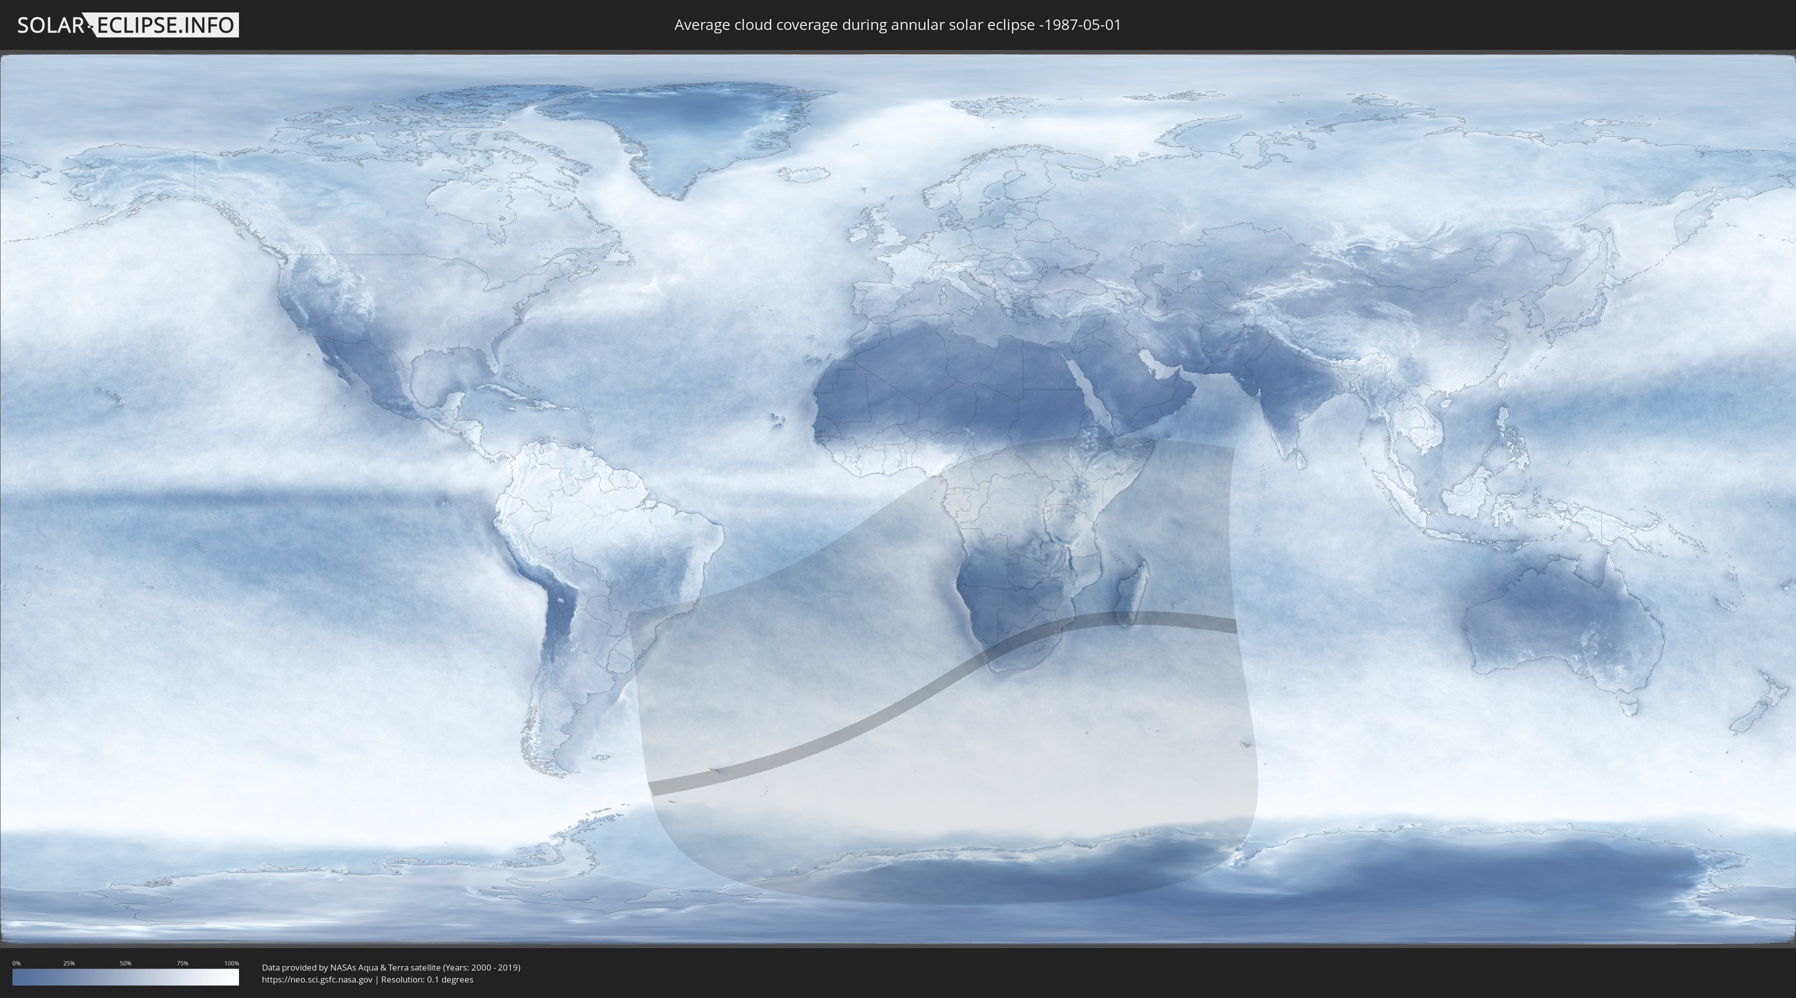Click the 0% legend label
Image resolution: width=1796 pixels, height=998 pixels.
[x=16, y=963]
